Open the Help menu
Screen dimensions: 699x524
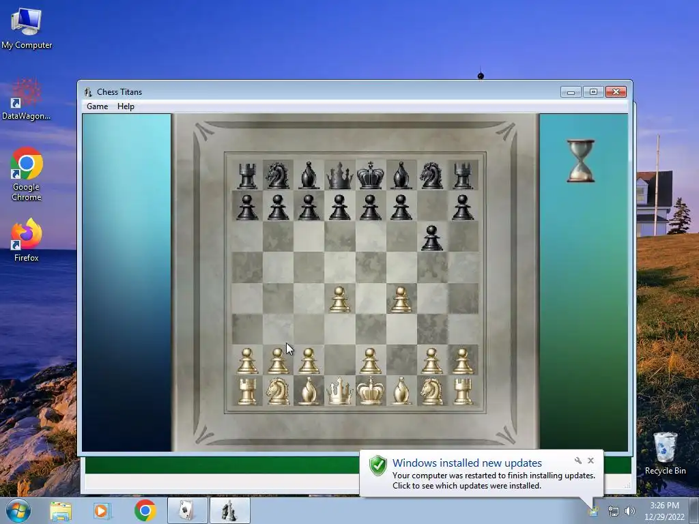pos(126,106)
